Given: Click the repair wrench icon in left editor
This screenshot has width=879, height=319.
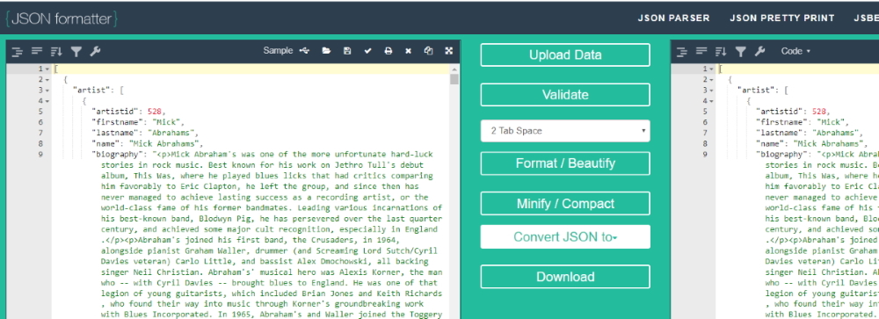Looking at the screenshot, I should click(95, 51).
